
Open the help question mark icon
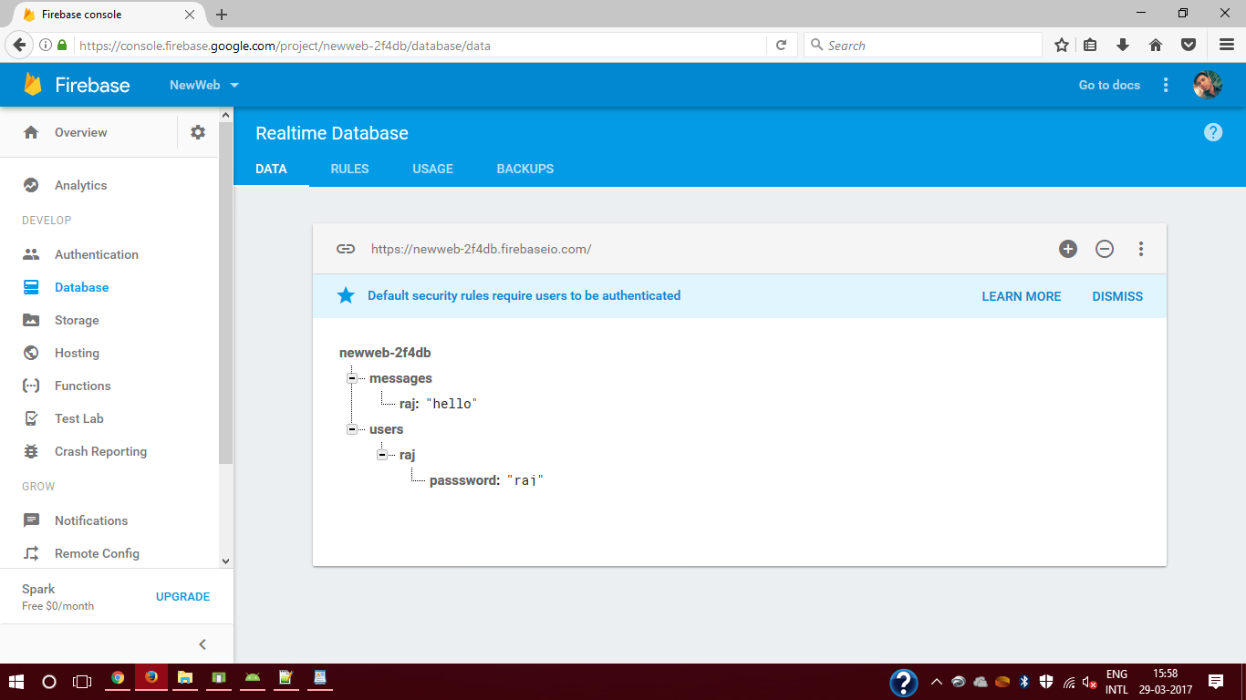1213,132
